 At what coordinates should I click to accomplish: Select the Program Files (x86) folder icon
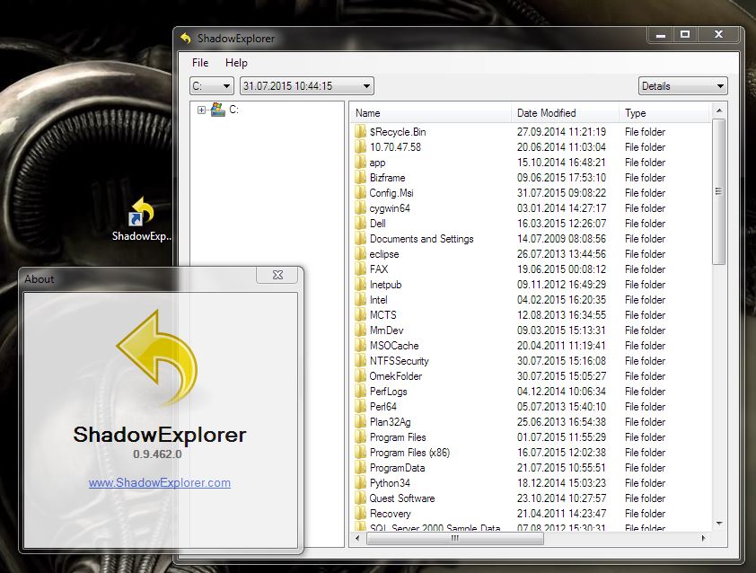360,453
